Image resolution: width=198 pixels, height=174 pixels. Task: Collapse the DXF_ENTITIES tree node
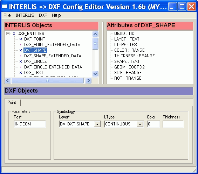tap(8, 34)
